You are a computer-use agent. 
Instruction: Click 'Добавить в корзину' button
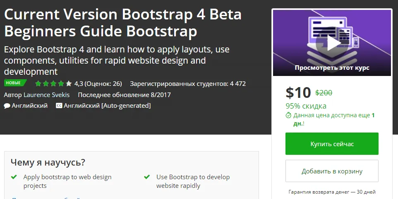tap(332, 171)
